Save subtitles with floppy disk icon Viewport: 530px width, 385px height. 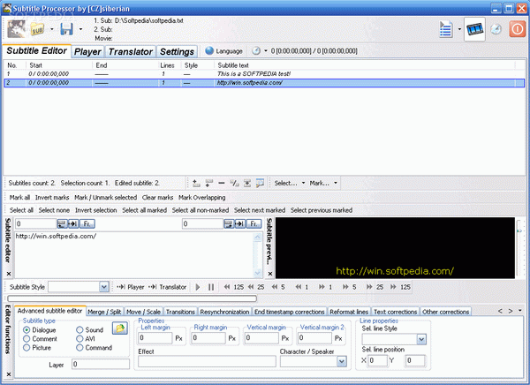66,29
